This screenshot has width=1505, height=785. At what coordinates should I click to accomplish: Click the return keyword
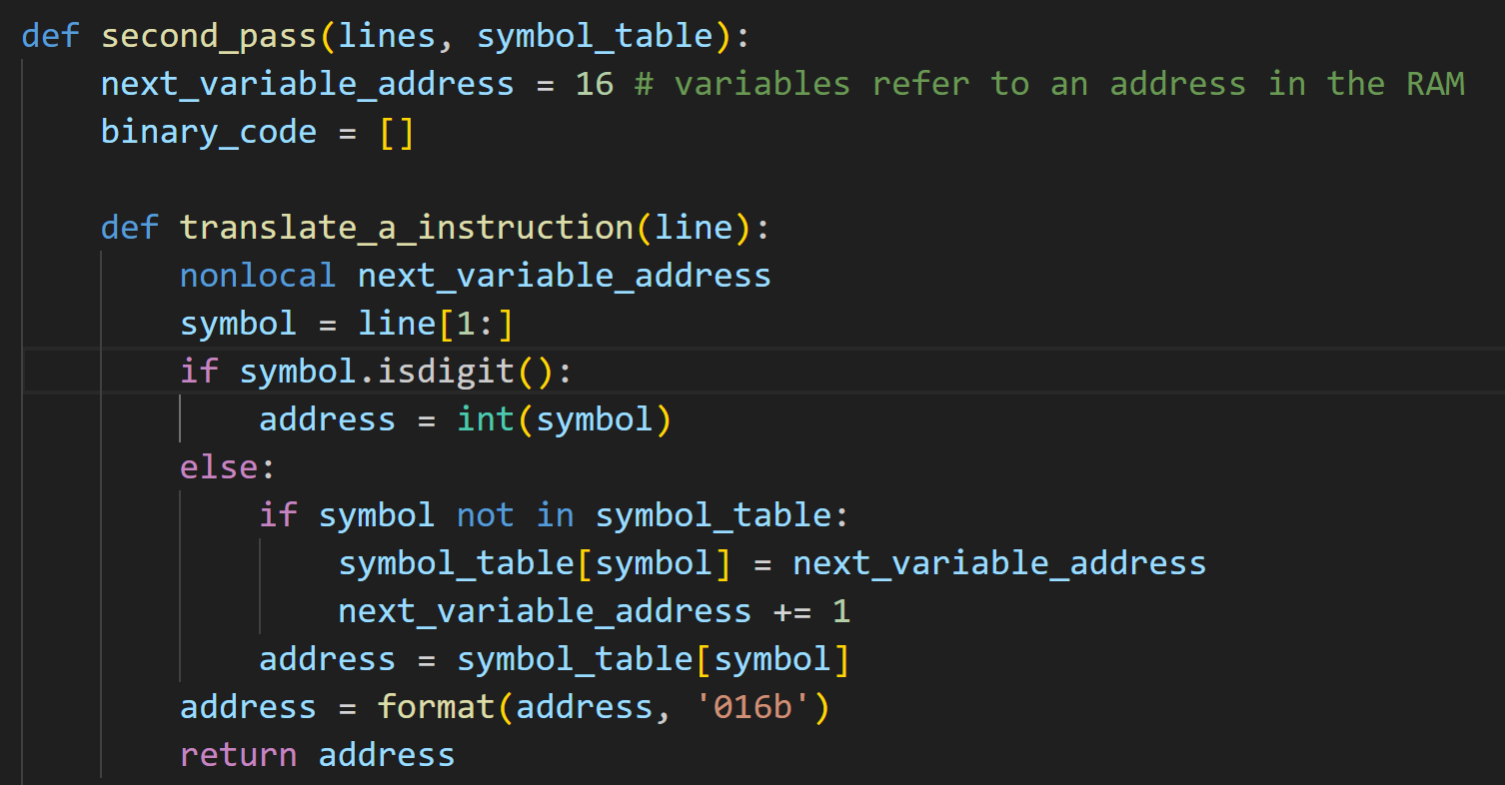238,755
